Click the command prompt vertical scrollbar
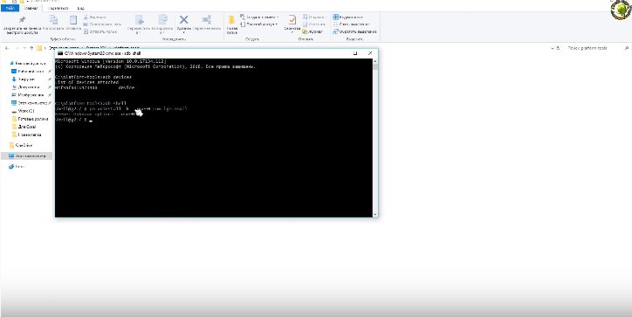 pos(375,138)
